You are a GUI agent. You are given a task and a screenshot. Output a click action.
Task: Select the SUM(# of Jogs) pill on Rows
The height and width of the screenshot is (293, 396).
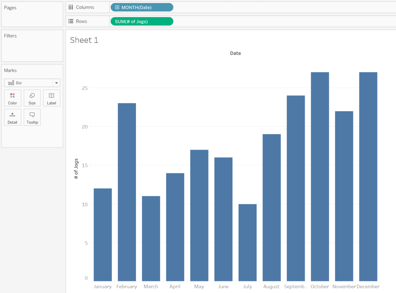(x=142, y=21)
